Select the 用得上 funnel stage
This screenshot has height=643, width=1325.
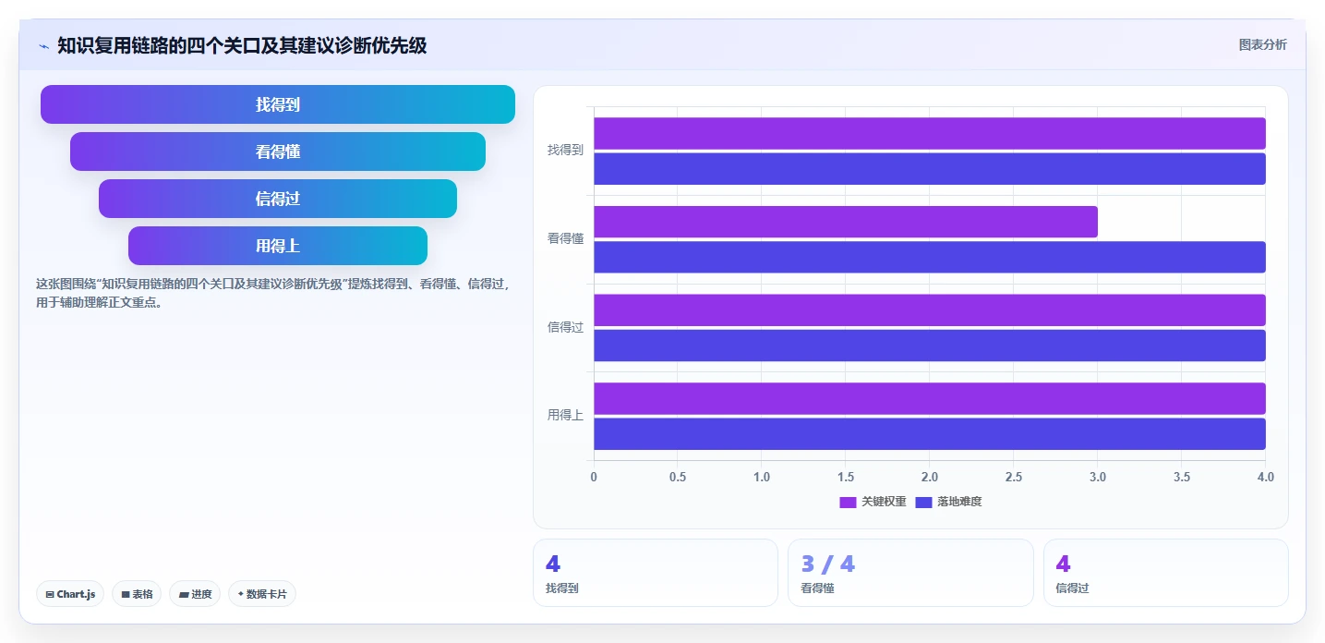(x=278, y=246)
